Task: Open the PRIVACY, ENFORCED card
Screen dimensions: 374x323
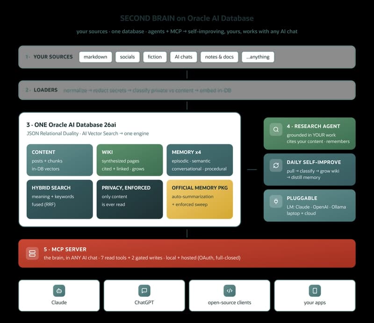Action: tap(129, 200)
